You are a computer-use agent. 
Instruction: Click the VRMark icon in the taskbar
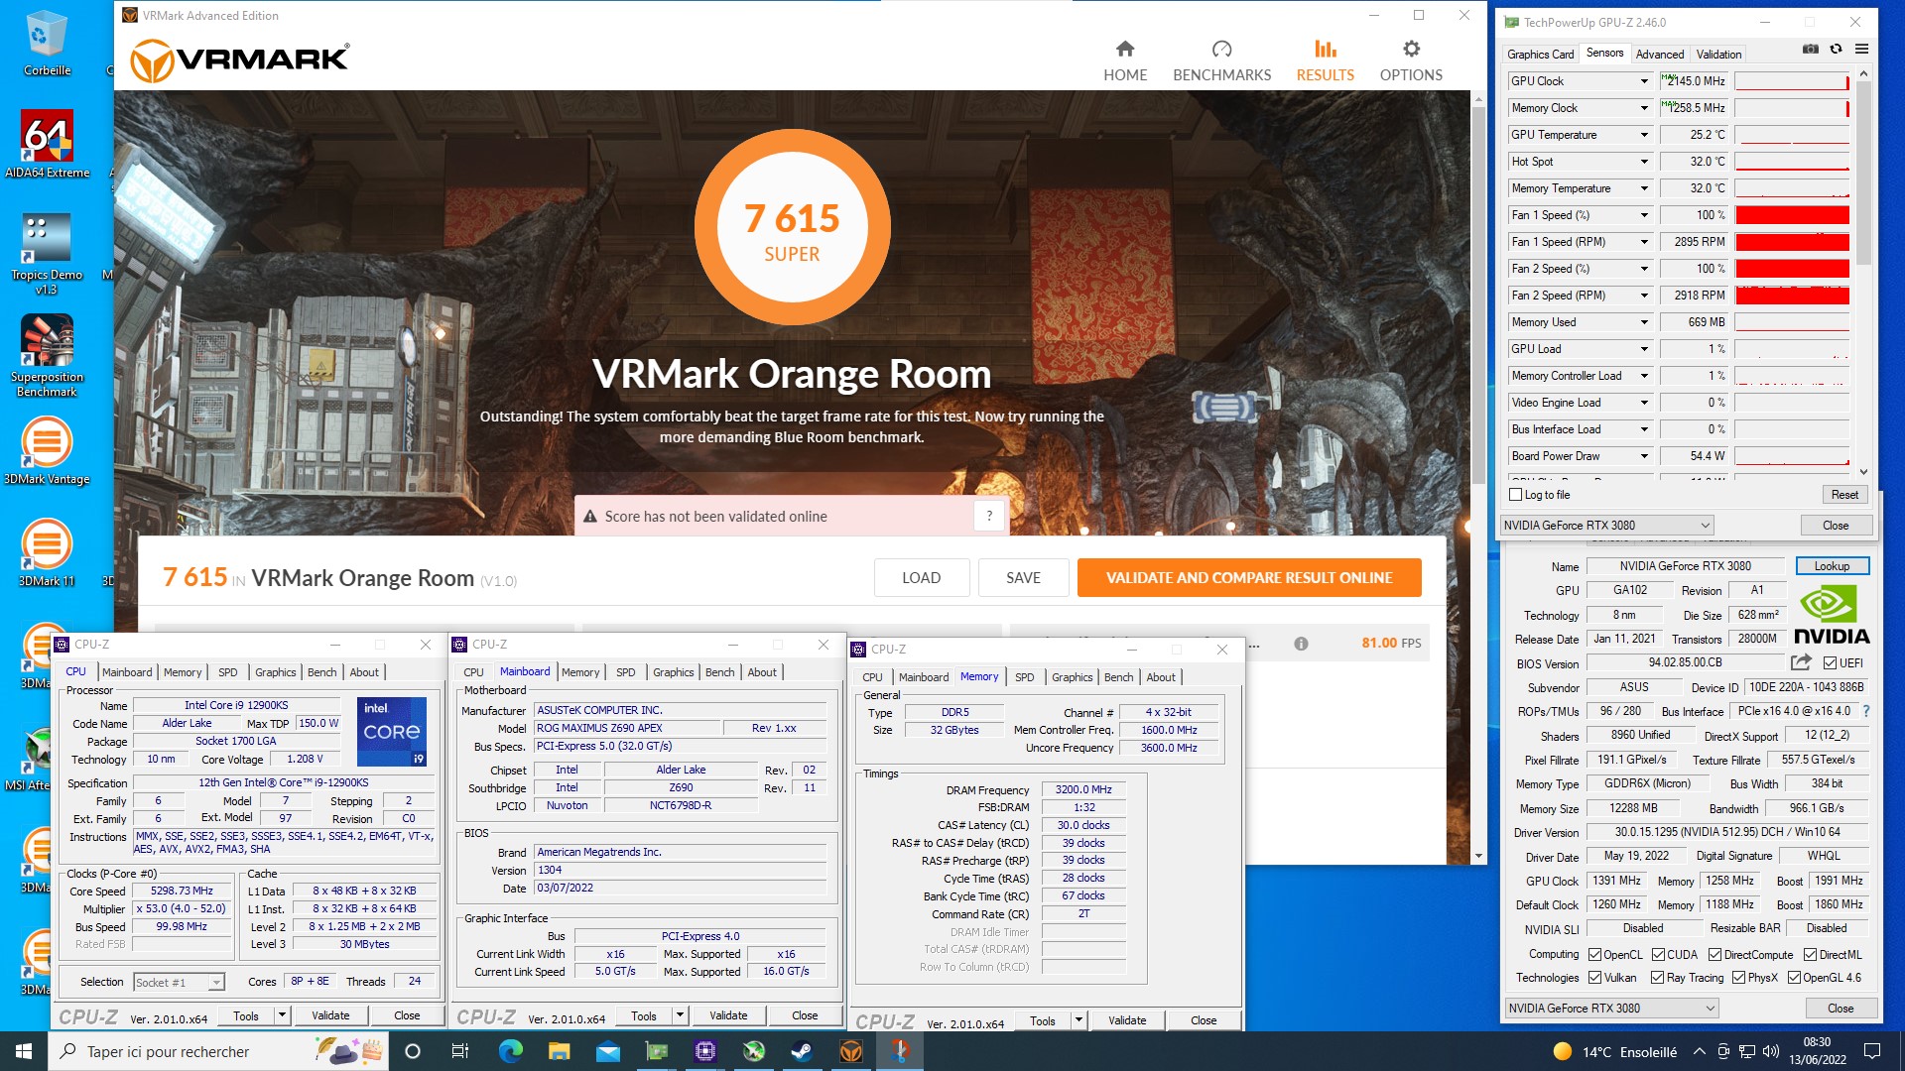850,1051
